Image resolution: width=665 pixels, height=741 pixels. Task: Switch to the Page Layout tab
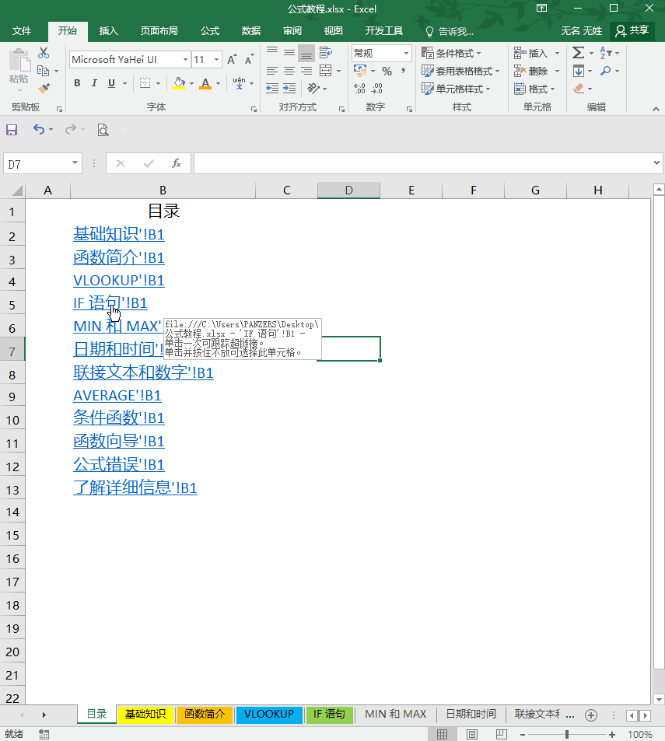159,31
